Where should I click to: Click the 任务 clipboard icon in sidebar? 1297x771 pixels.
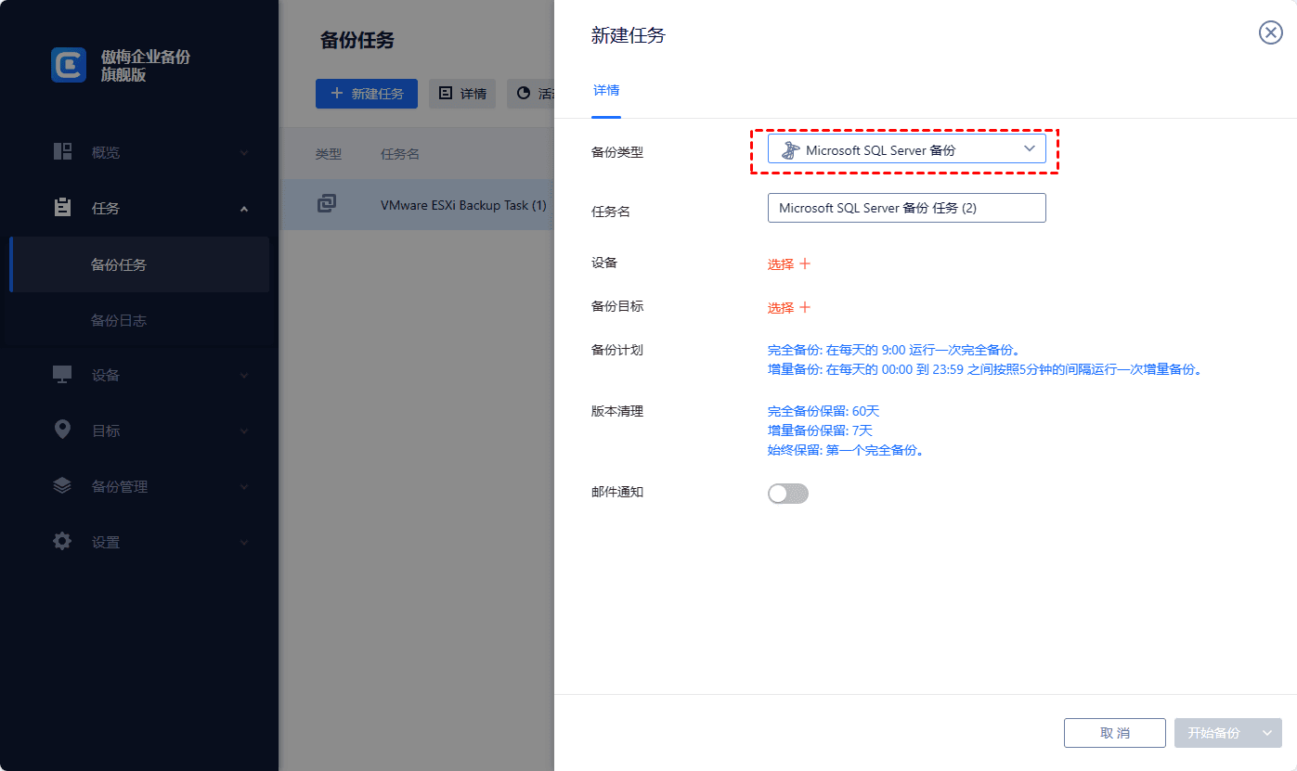point(63,208)
